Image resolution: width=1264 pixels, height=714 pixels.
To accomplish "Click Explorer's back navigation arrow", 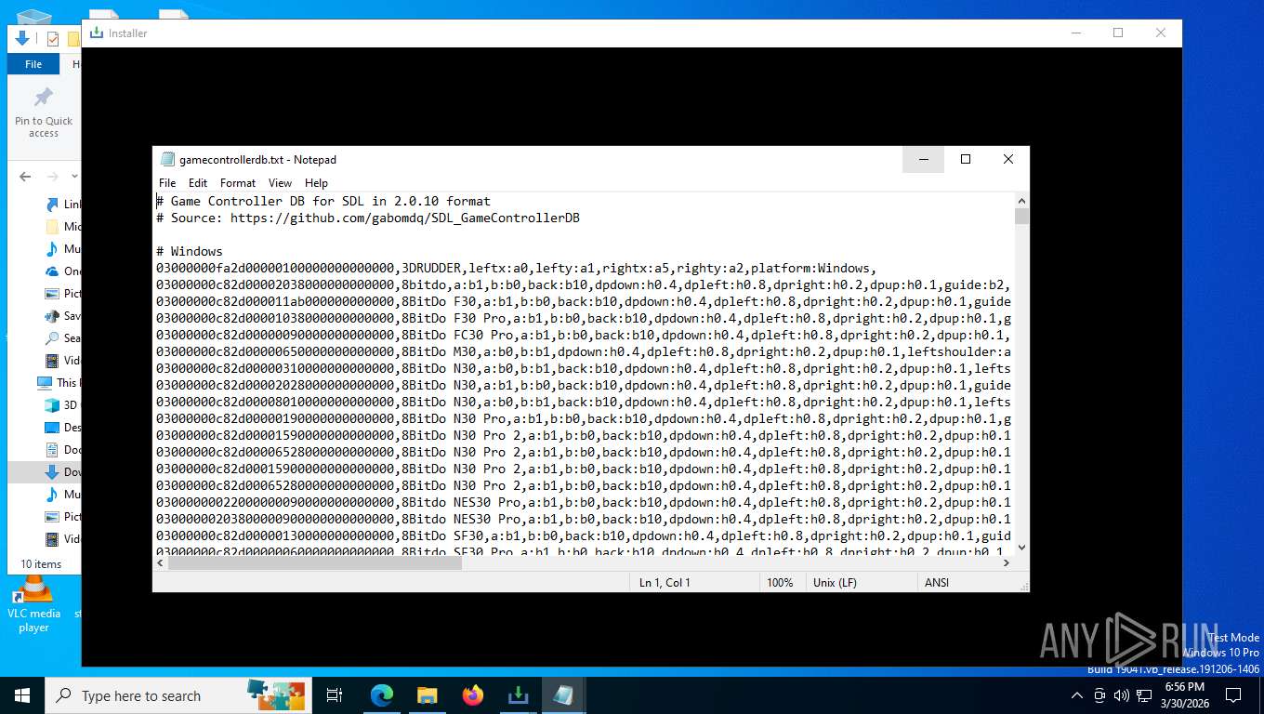I will pos(25,177).
